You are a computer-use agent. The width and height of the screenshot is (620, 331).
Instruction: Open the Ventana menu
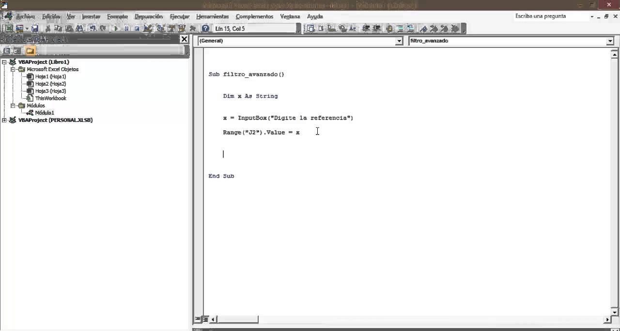click(290, 16)
